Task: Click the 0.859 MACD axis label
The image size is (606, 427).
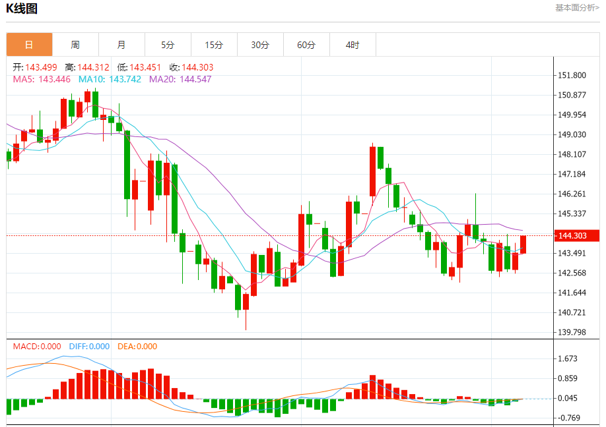Action: click(567, 378)
